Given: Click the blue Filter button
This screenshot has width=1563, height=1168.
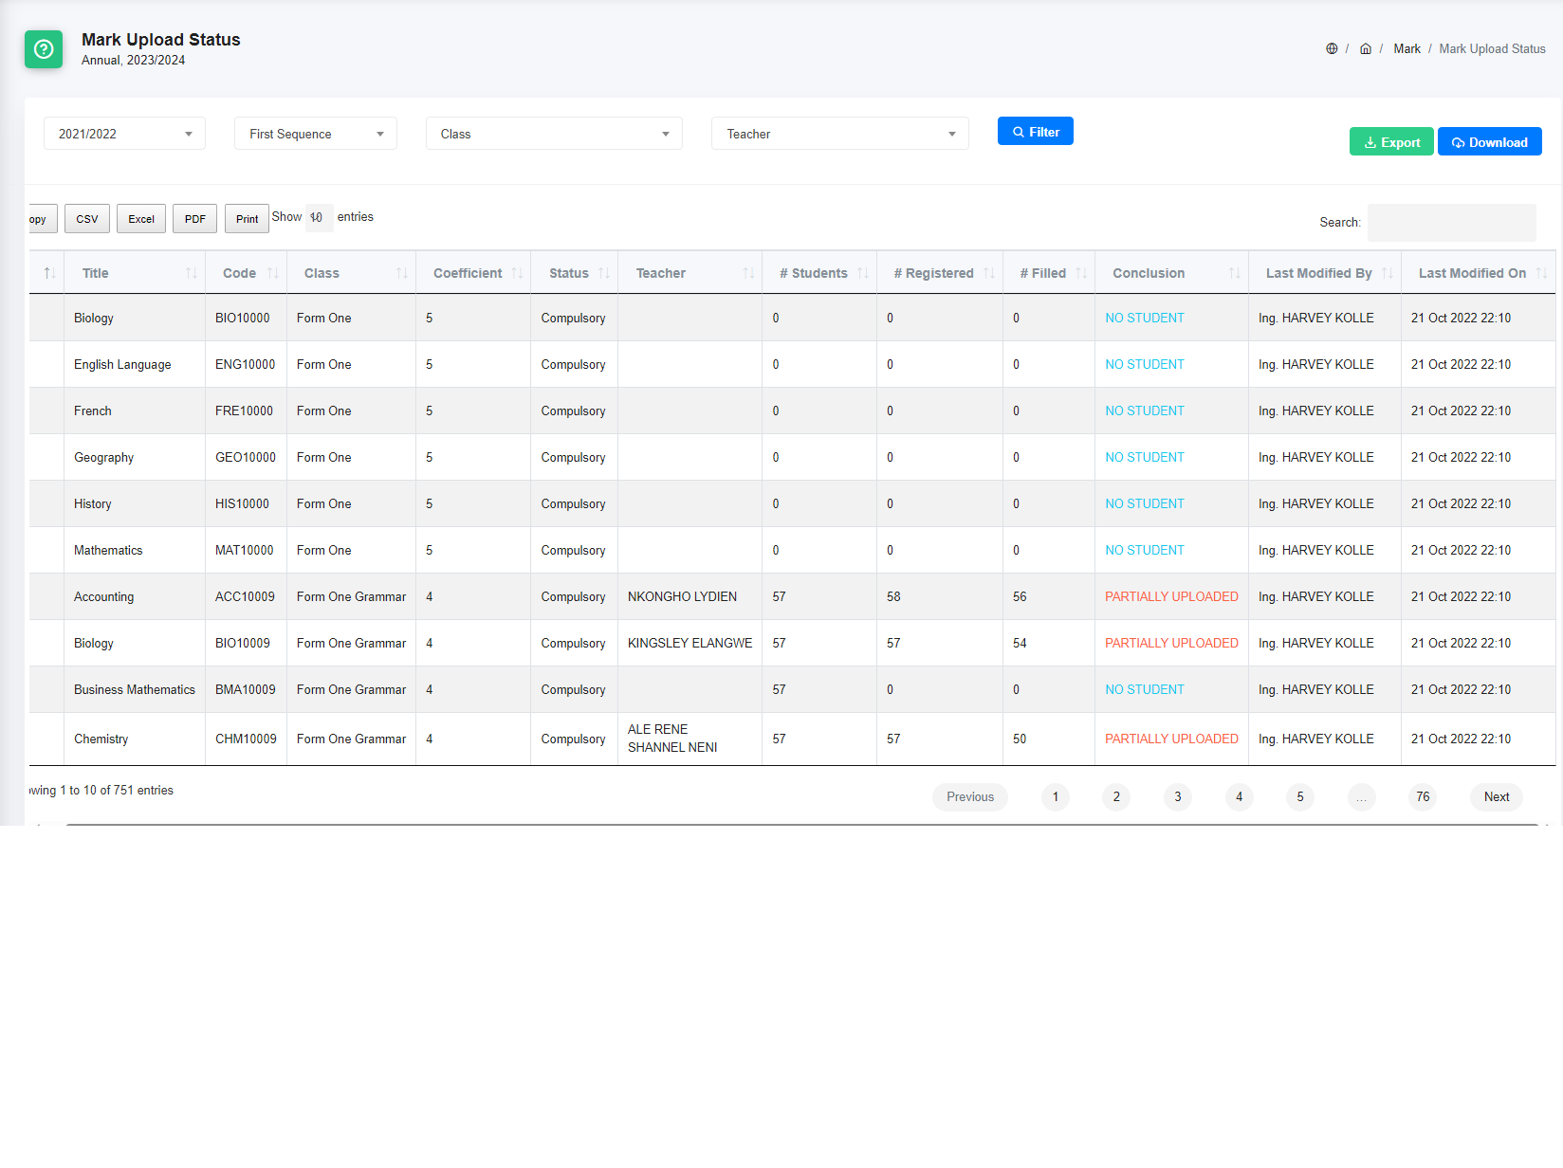Looking at the screenshot, I should coord(1035,132).
